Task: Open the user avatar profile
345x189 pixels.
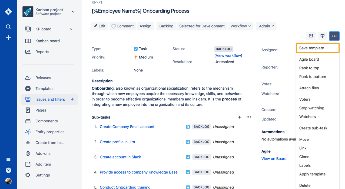Action: (x=8, y=181)
